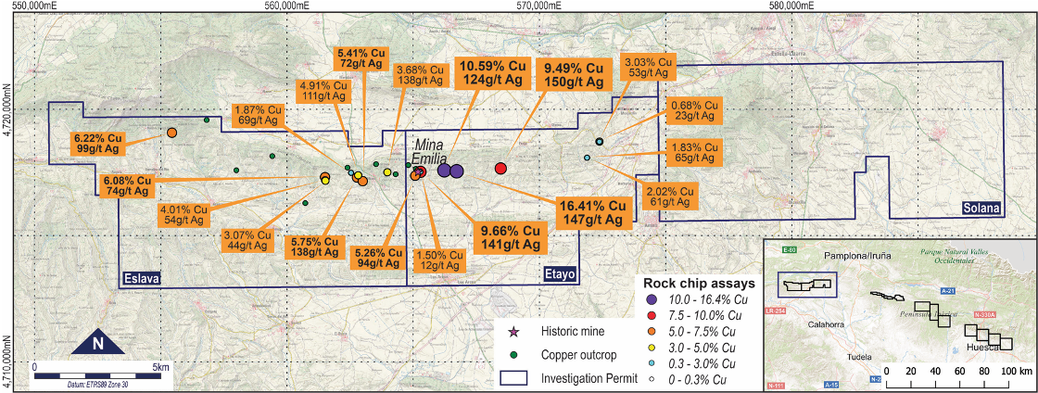Viewport: 1038px width, 393px height.
Task: Click the Etayo permit name label
Action: (x=560, y=273)
